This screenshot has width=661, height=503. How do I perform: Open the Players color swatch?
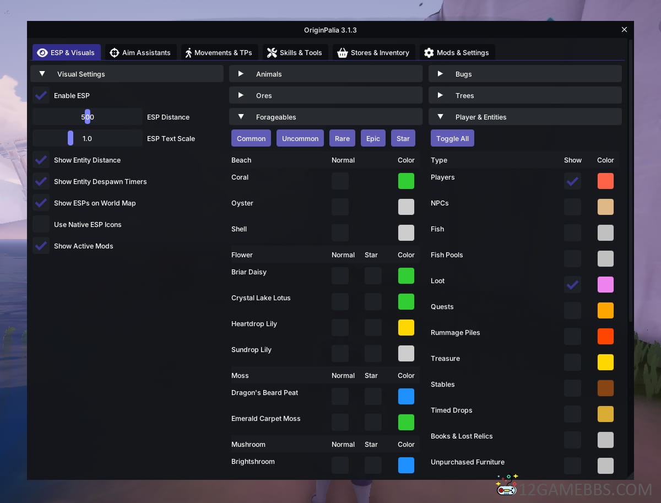[605, 181]
